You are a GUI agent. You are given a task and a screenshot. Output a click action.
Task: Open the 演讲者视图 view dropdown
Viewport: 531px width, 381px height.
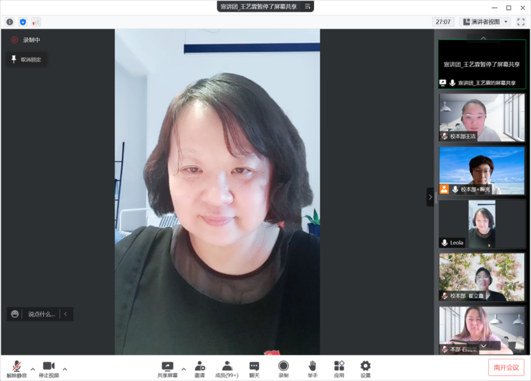click(485, 22)
